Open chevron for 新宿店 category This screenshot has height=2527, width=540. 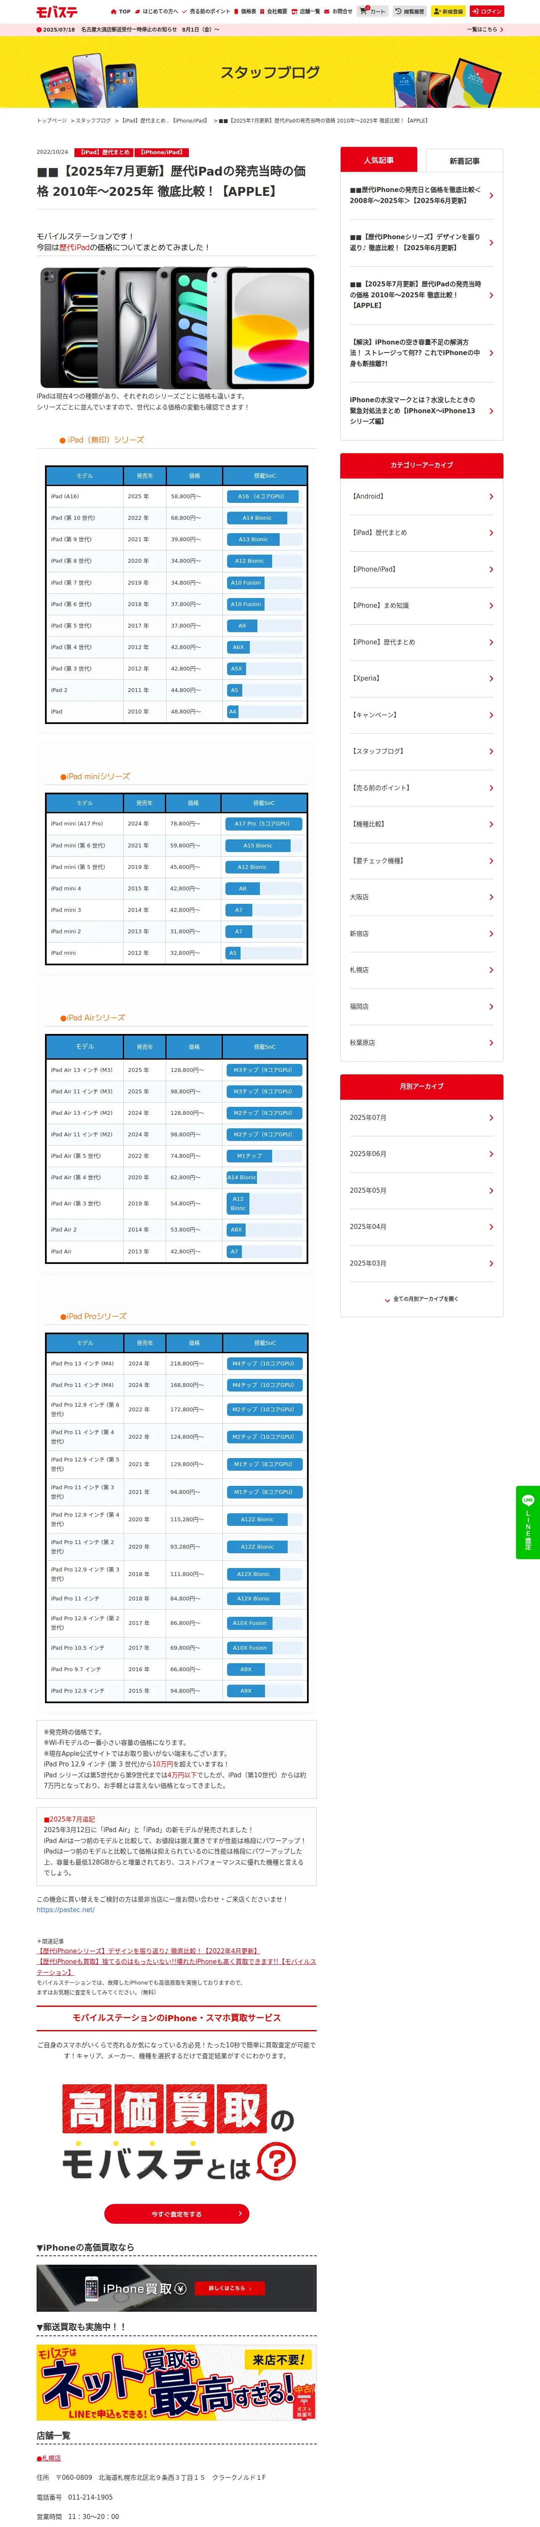tap(491, 934)
